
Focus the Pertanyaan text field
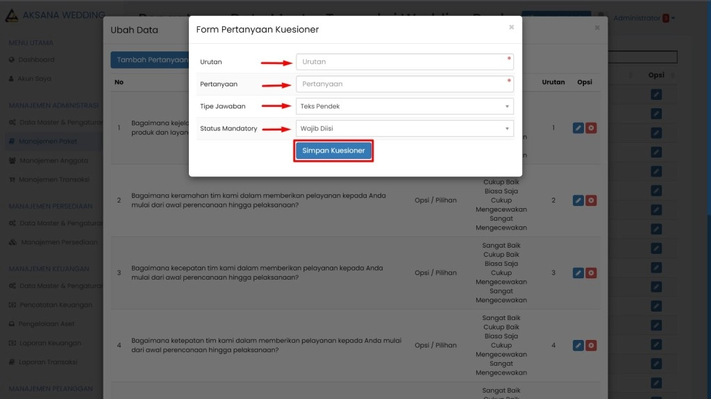pyautogui.click(x=405, y=84)
